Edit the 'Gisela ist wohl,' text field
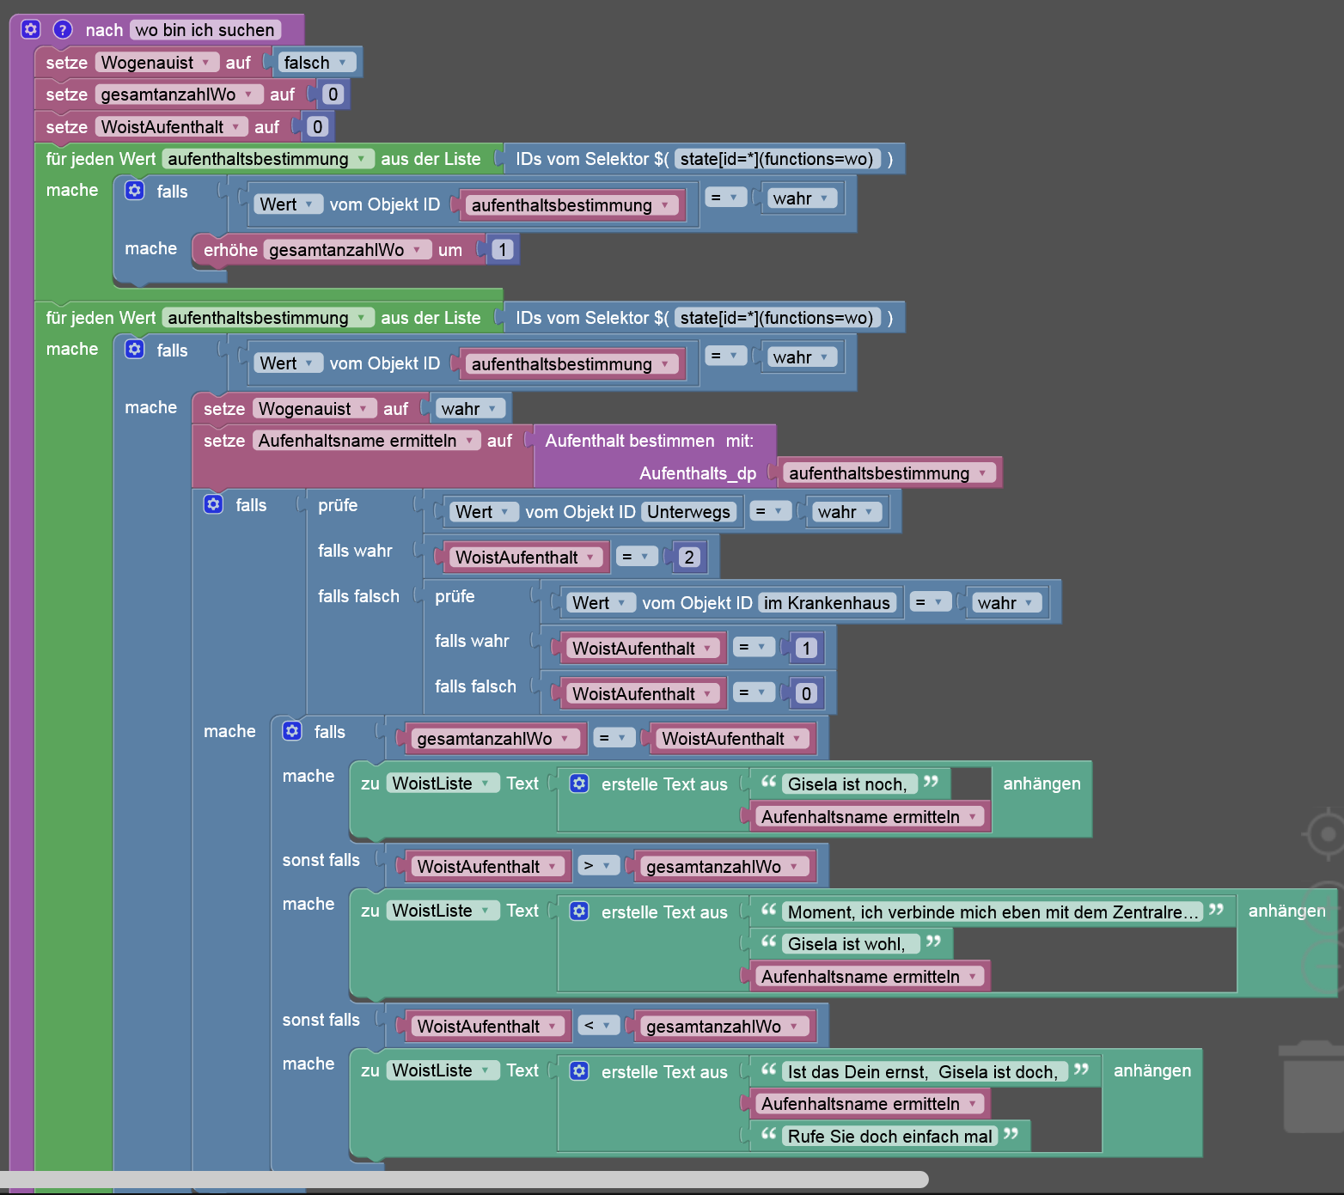The width and height of the screenshot is (1344, 1195). (x=847, y=943)
